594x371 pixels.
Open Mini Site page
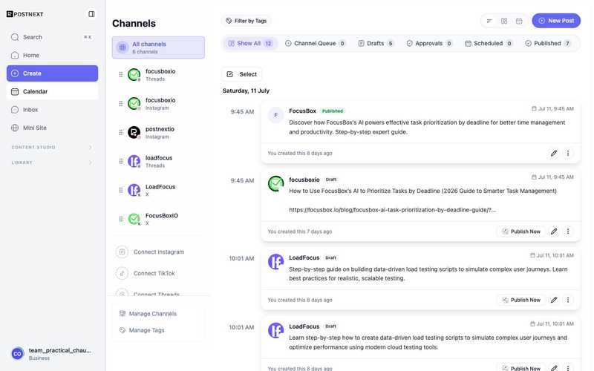52,128
